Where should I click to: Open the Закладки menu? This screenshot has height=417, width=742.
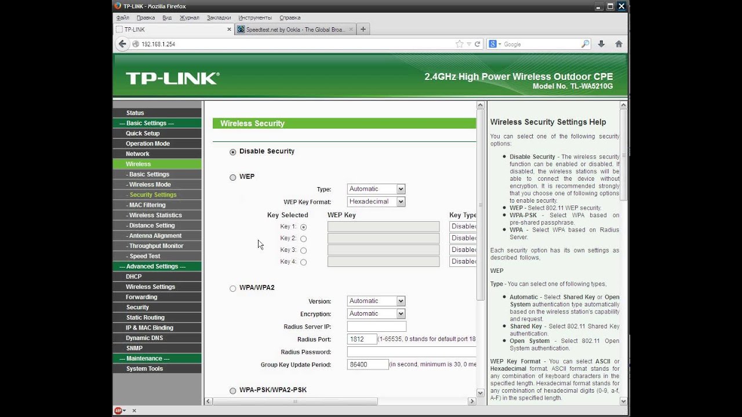pyautogui.click(x=219, y=18)
